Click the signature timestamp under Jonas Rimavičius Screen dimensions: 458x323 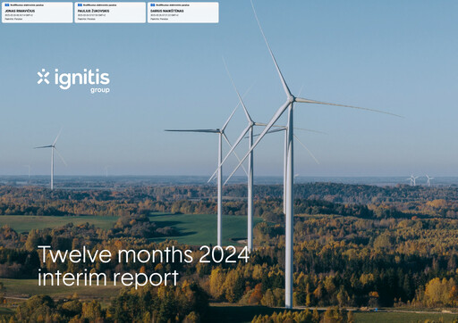19,15
